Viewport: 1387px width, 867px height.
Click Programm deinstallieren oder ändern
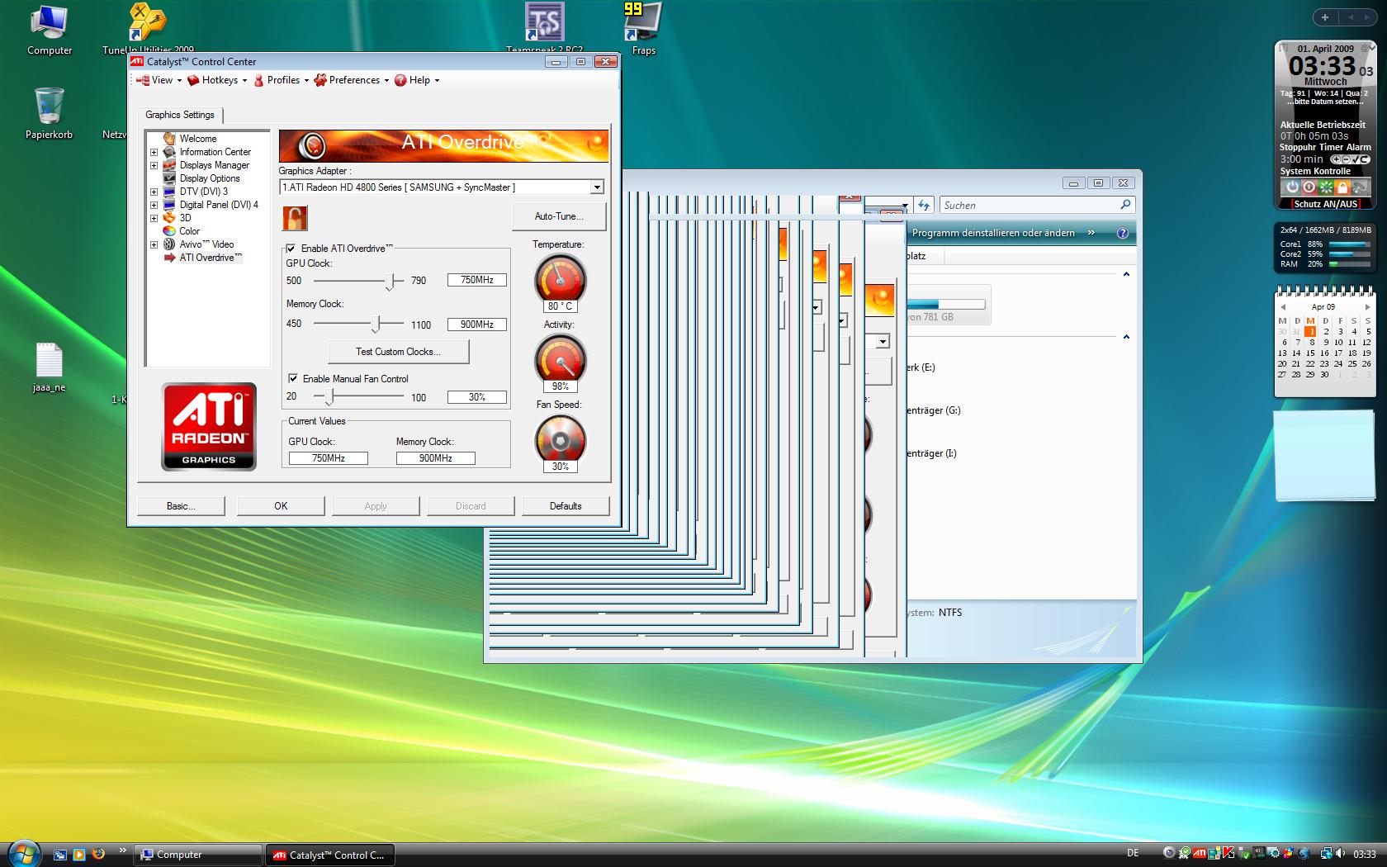993,233
